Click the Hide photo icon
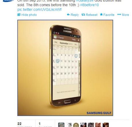 [x=19, y=15]
